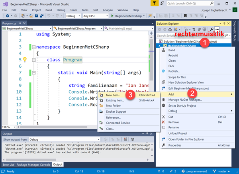
Task: Click the notifications flag icon
Action: 155,3
